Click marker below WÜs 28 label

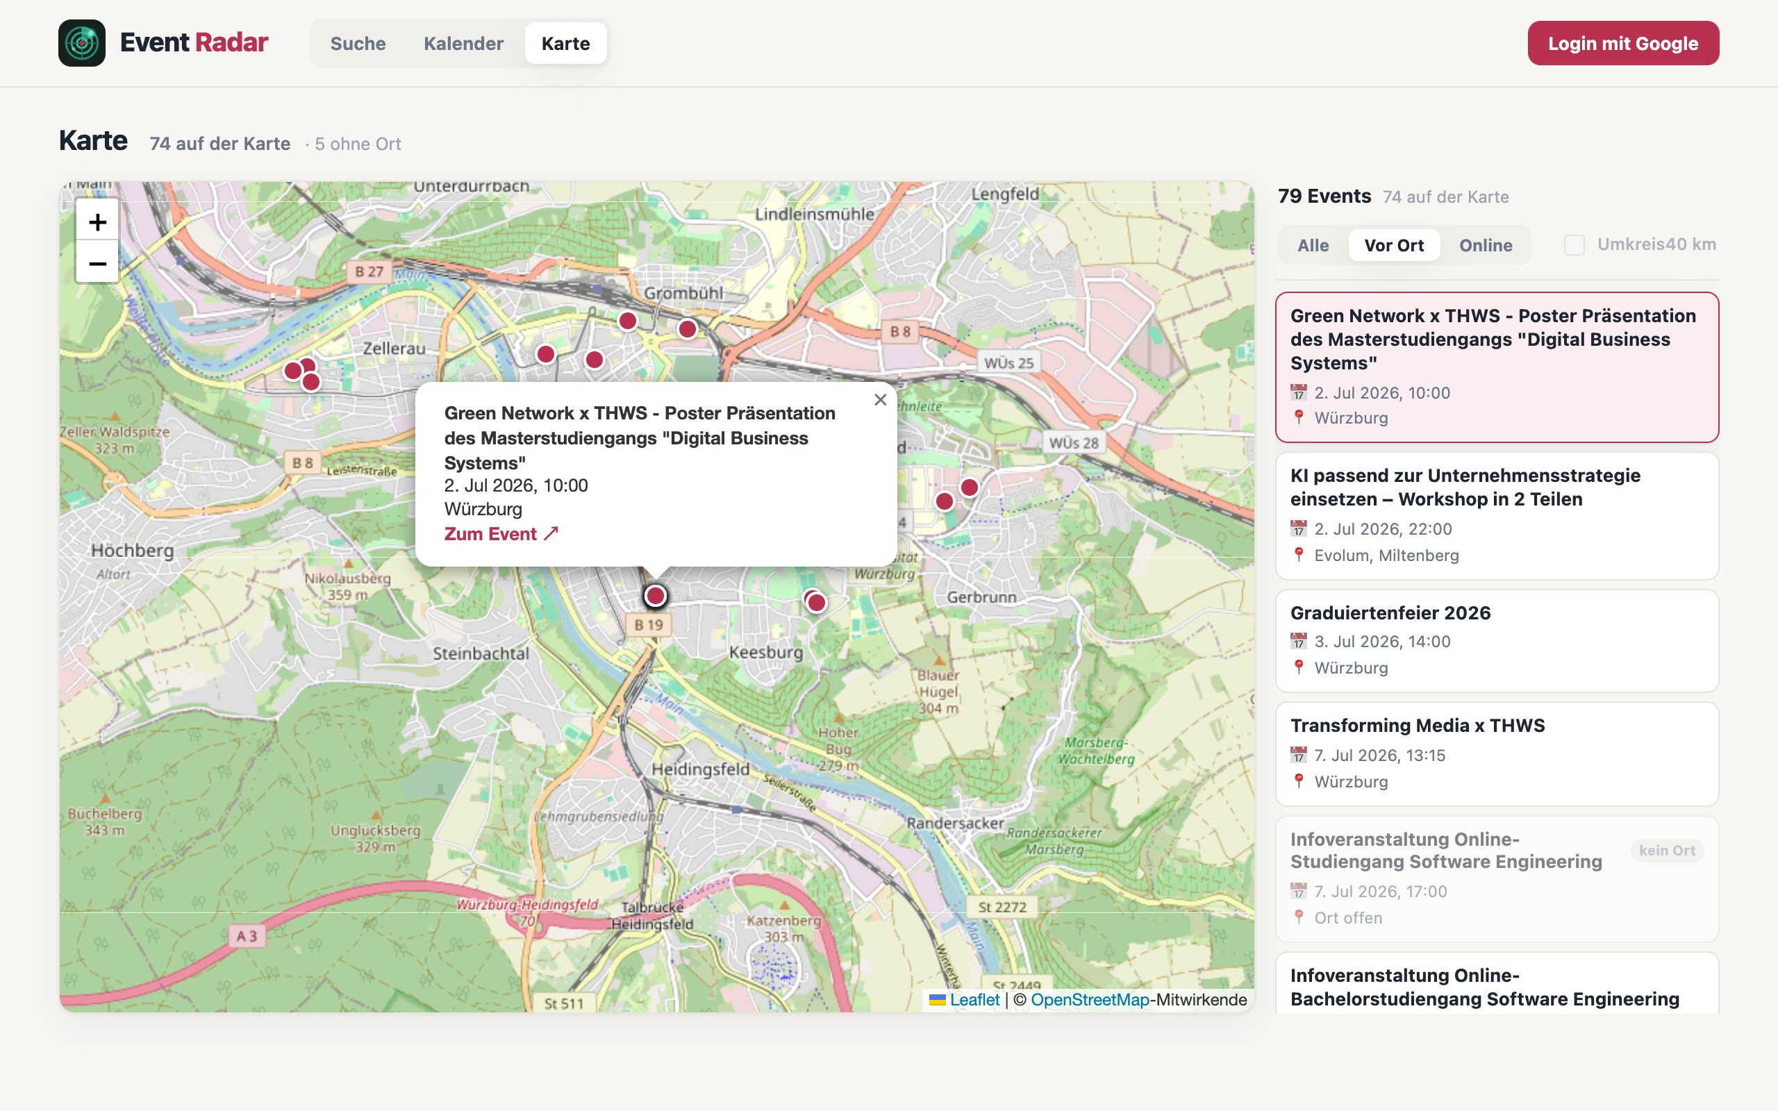pos(969,487)
